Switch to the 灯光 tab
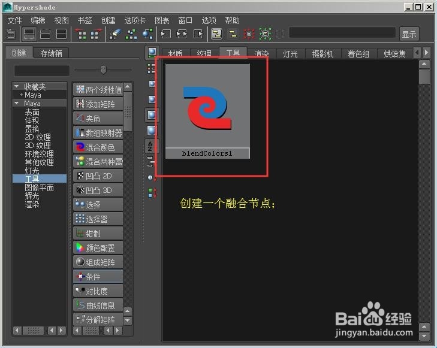 click(290, 53)
